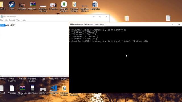Click the Command Prompt - mongo title text
This screenshot has width=182, height=102.
point(89,24)
